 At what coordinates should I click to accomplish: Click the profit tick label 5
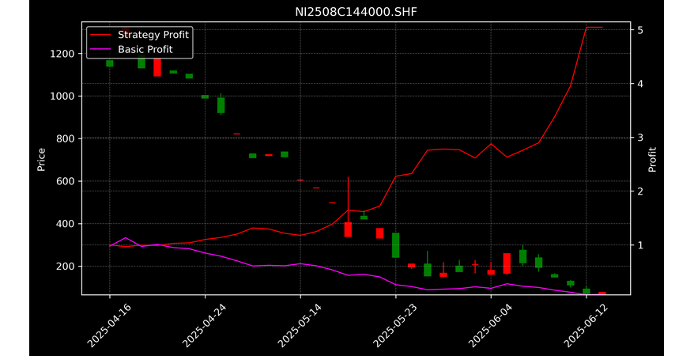(x=640, y=30)
